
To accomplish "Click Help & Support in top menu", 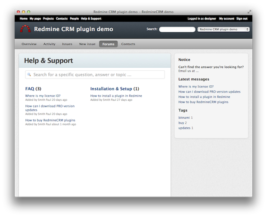I will pos(91,19).
